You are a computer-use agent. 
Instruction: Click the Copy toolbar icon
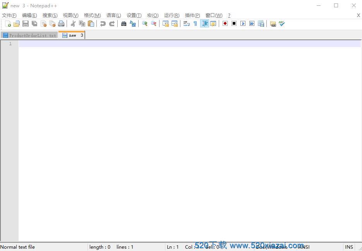[82, 24]
